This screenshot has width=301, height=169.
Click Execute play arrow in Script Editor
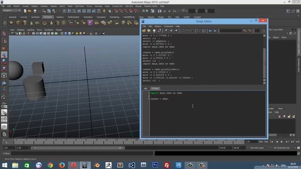point(215,31)
